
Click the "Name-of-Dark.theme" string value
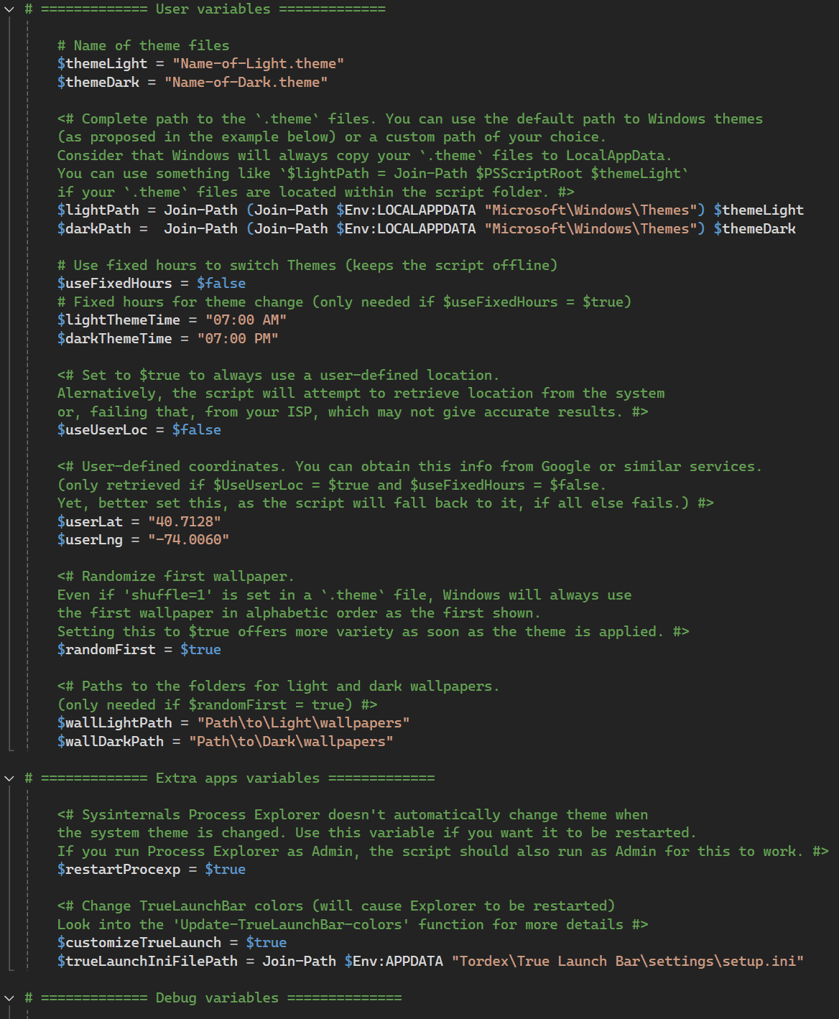pyautogui.click(x=246, y=83)
